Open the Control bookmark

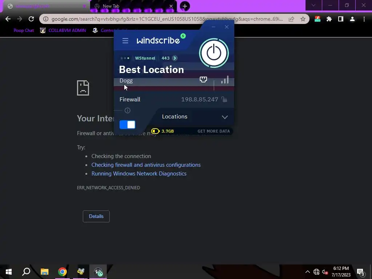click(x=104, y=31)
